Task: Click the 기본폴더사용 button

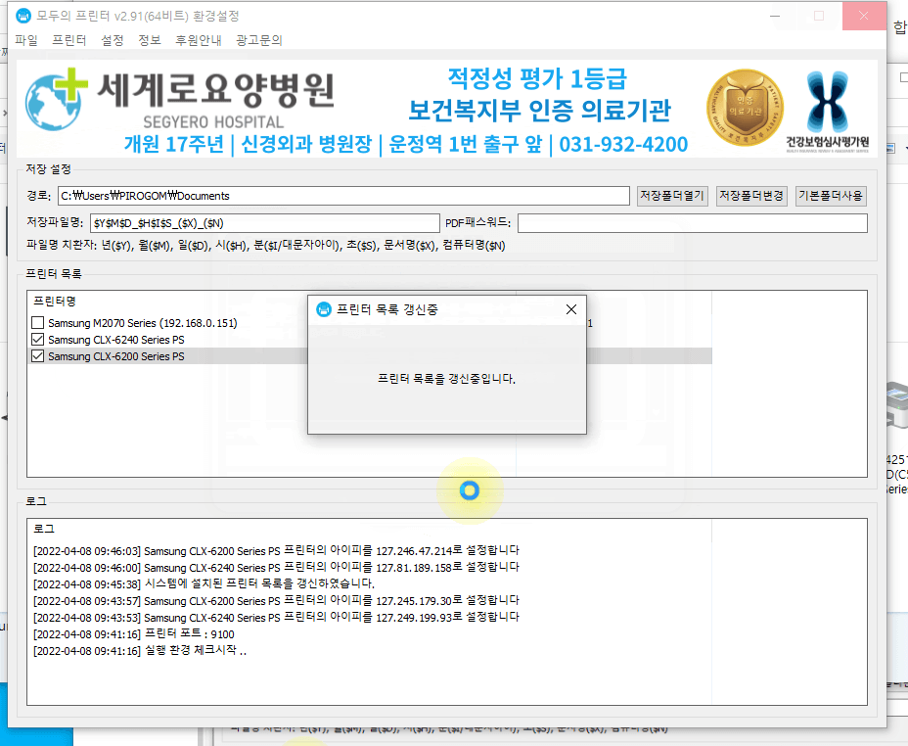Action: click(831, 196)
